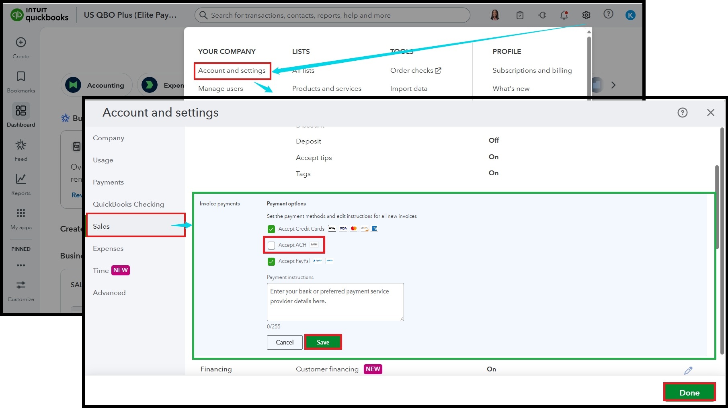The width and height of the screenshot is (728, 408).
Task: Click the Intuit Assist icon
Action: 542,15
